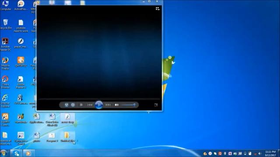Open the Computer desktop icon
Screen dimensions: 280x157
(6, 6)
